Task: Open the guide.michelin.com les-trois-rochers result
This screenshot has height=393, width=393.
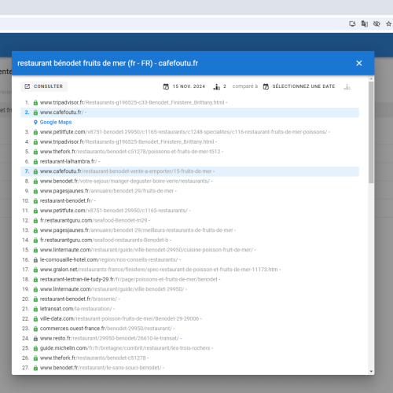Action: [x=125, y=348]
